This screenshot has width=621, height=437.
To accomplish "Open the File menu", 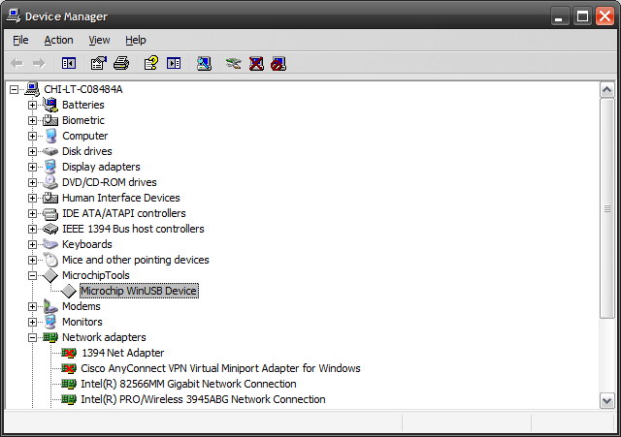I will 20,40.
